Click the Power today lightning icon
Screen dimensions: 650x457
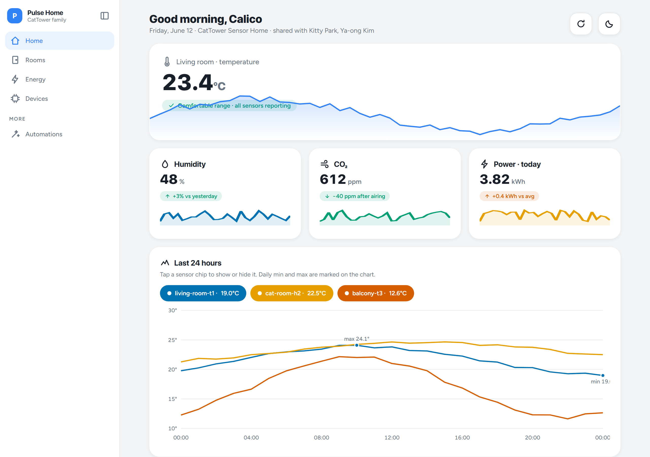(x=484, y=164)
